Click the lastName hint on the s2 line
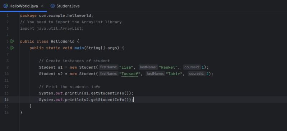This screenshot has width=287, height=131. pyautogui.click(x=155, y=74)
